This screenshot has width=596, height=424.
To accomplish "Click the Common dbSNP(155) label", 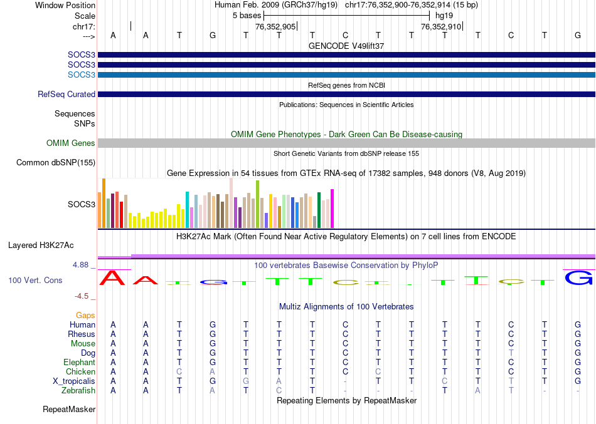I will point(56,162).
